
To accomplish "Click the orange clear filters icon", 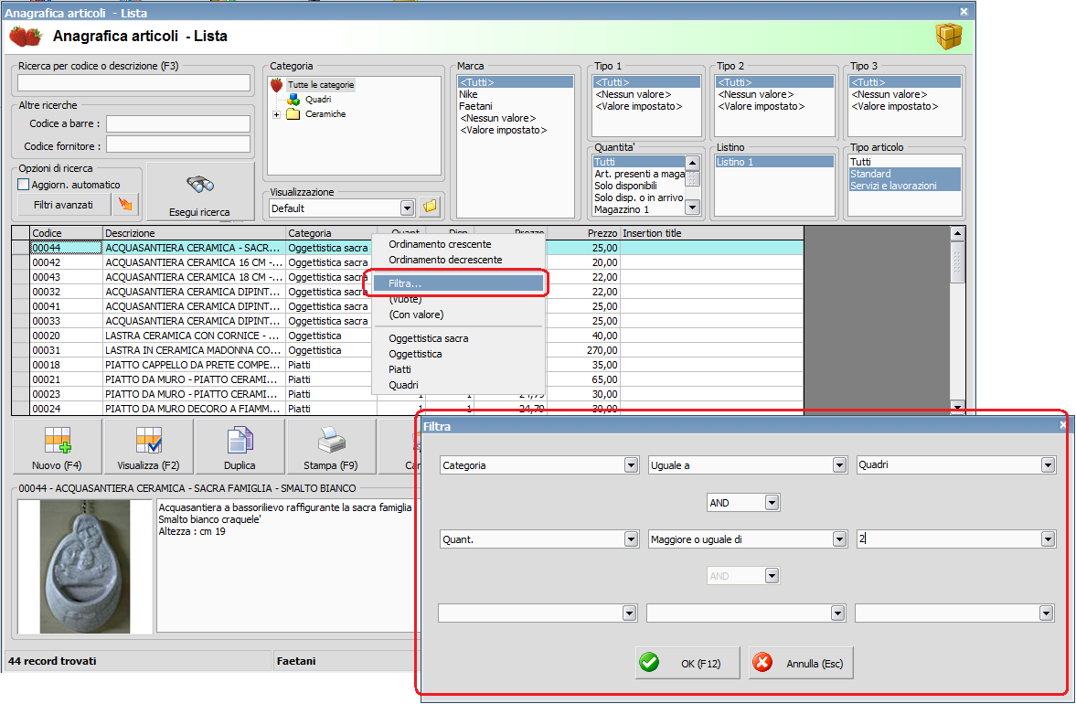I will [125, 204].
